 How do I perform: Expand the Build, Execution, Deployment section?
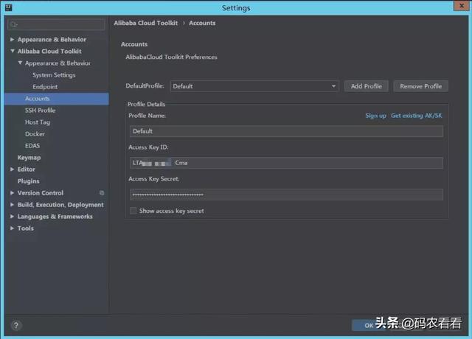[12, 205]
